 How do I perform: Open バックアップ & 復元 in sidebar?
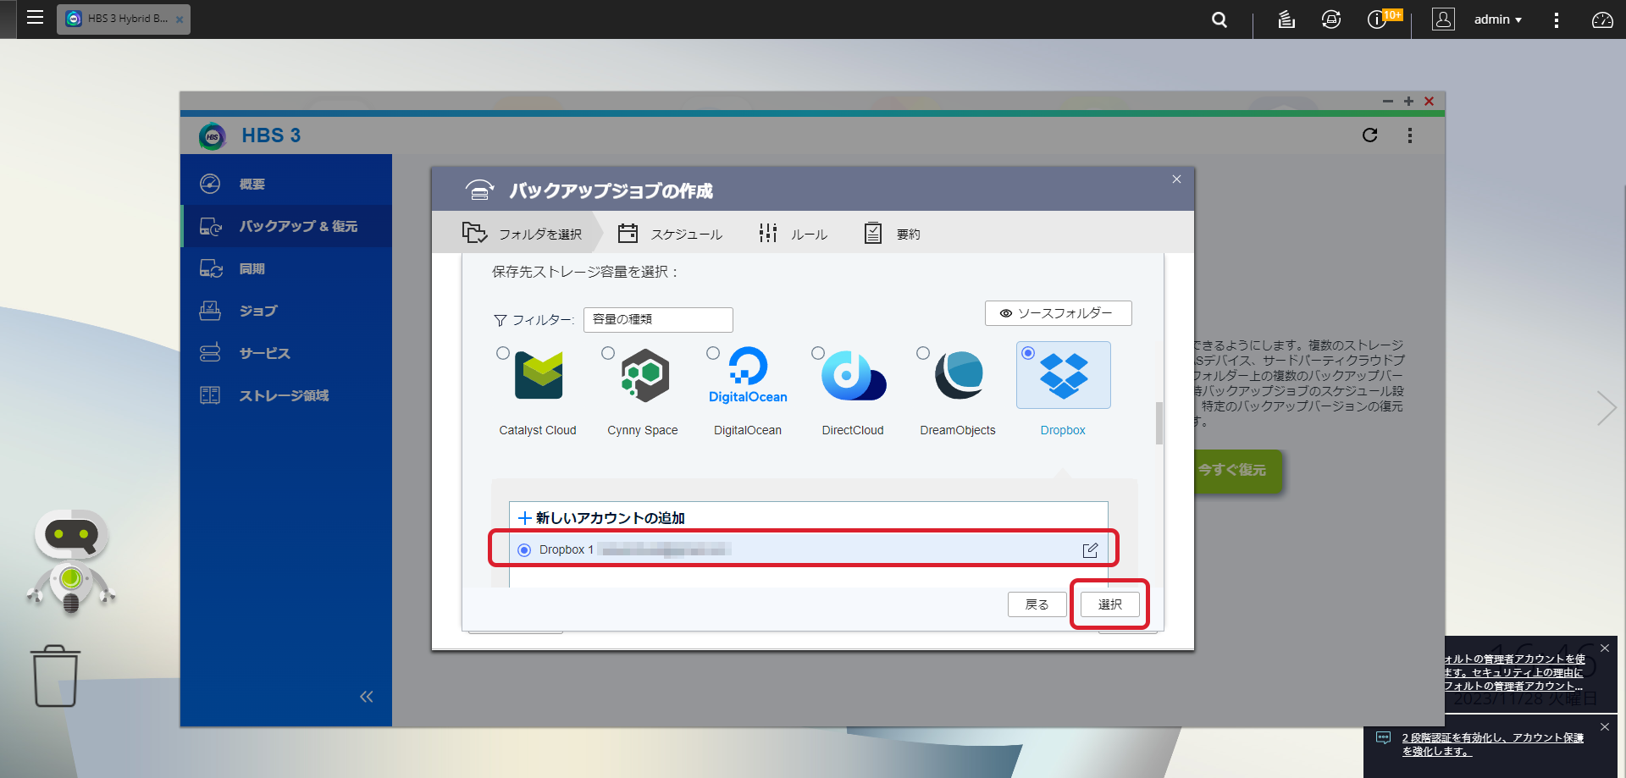[x=286, y=226]
